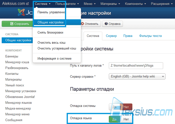Click the Путь к каталогу логов label
Screen dimensions: 175x124
(x=87, y=65)
